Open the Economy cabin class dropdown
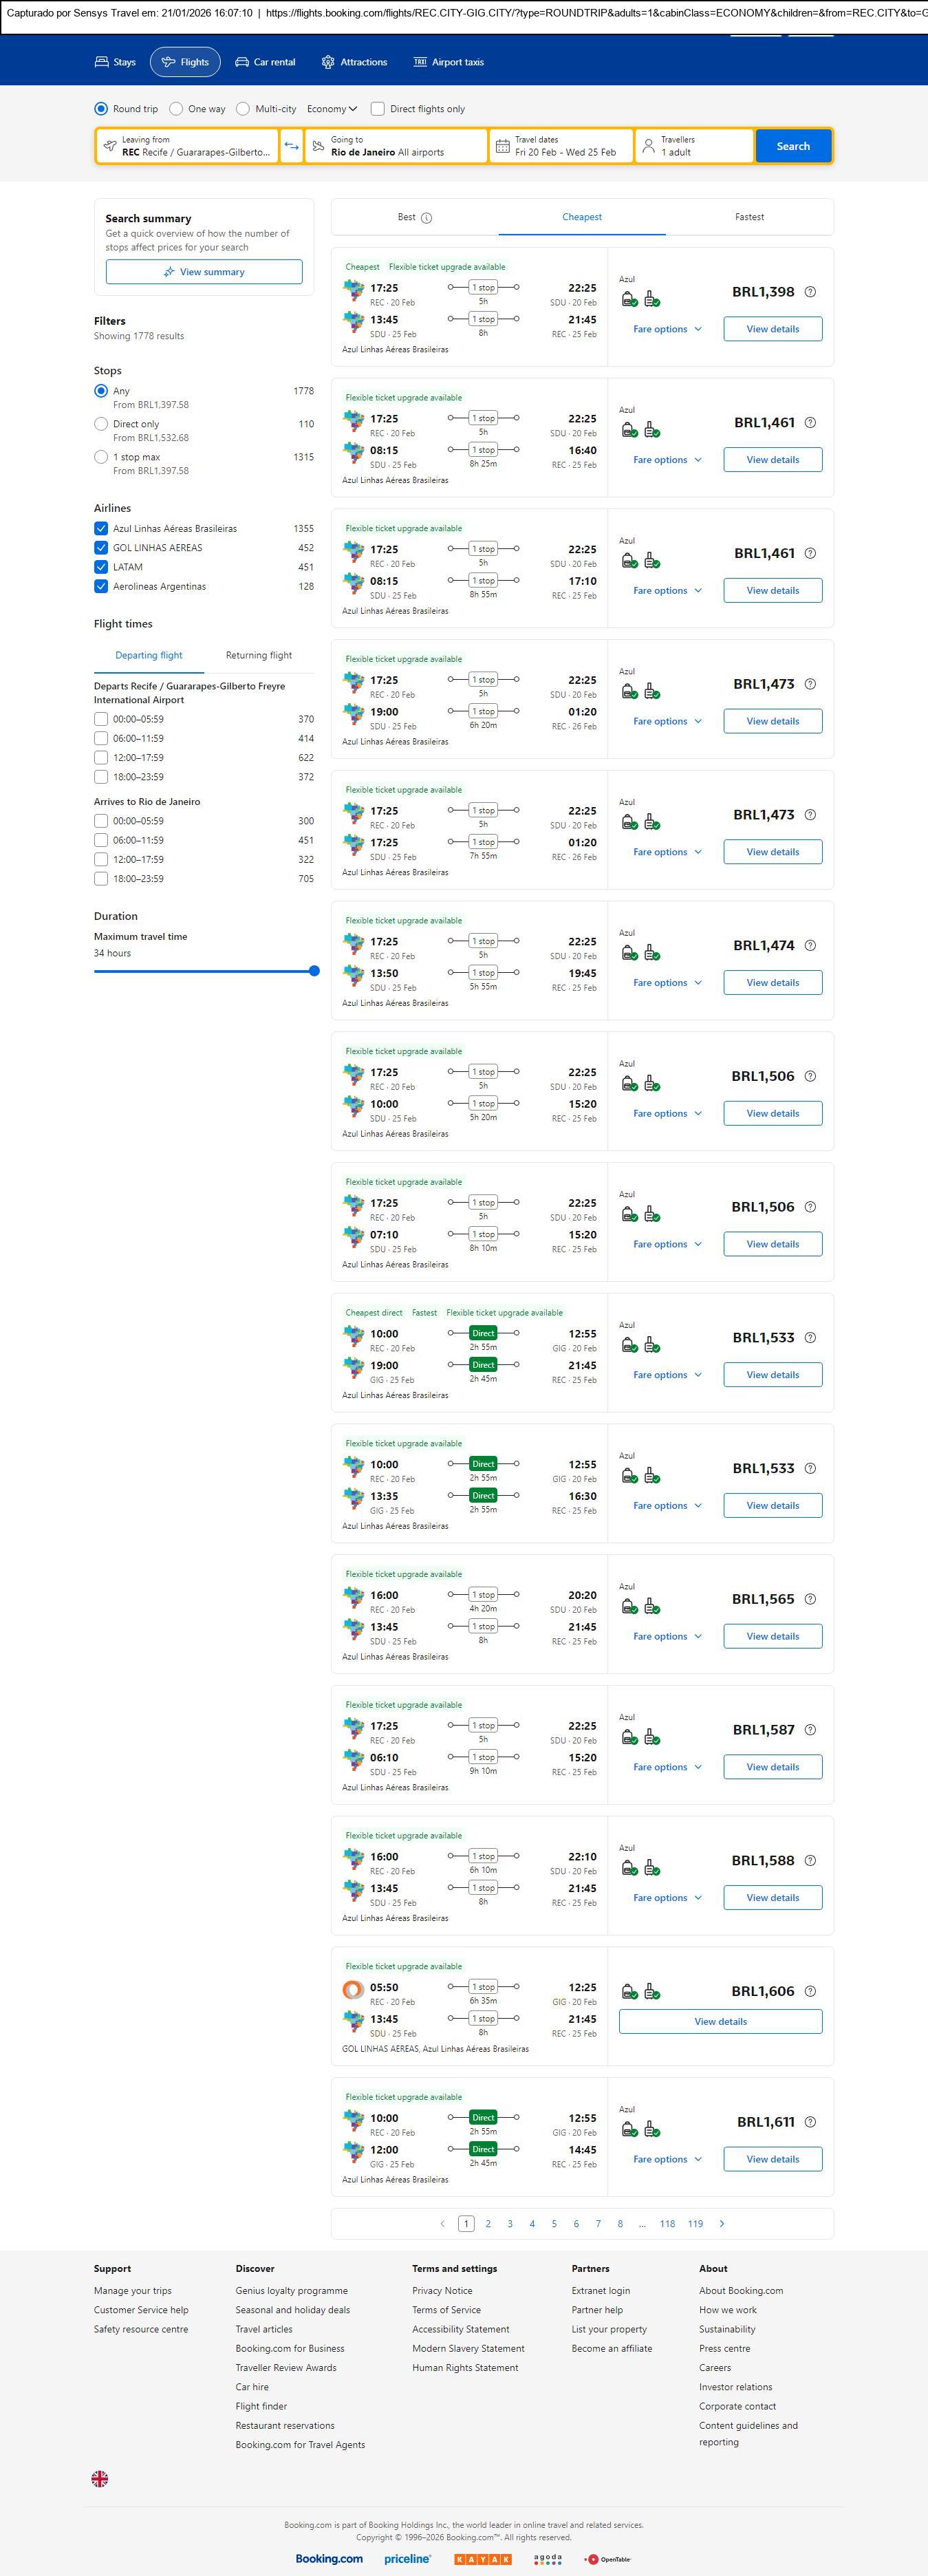This screenshot has height=2576, width=928. click(332, 109)
